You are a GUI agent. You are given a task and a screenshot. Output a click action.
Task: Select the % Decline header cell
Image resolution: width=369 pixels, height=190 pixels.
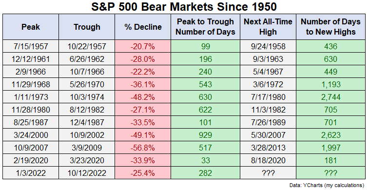point(143,27)
